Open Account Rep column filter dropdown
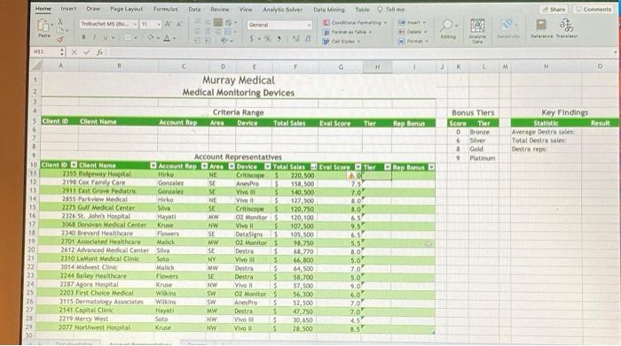The image size is (621, 346). tap(204, 166)
